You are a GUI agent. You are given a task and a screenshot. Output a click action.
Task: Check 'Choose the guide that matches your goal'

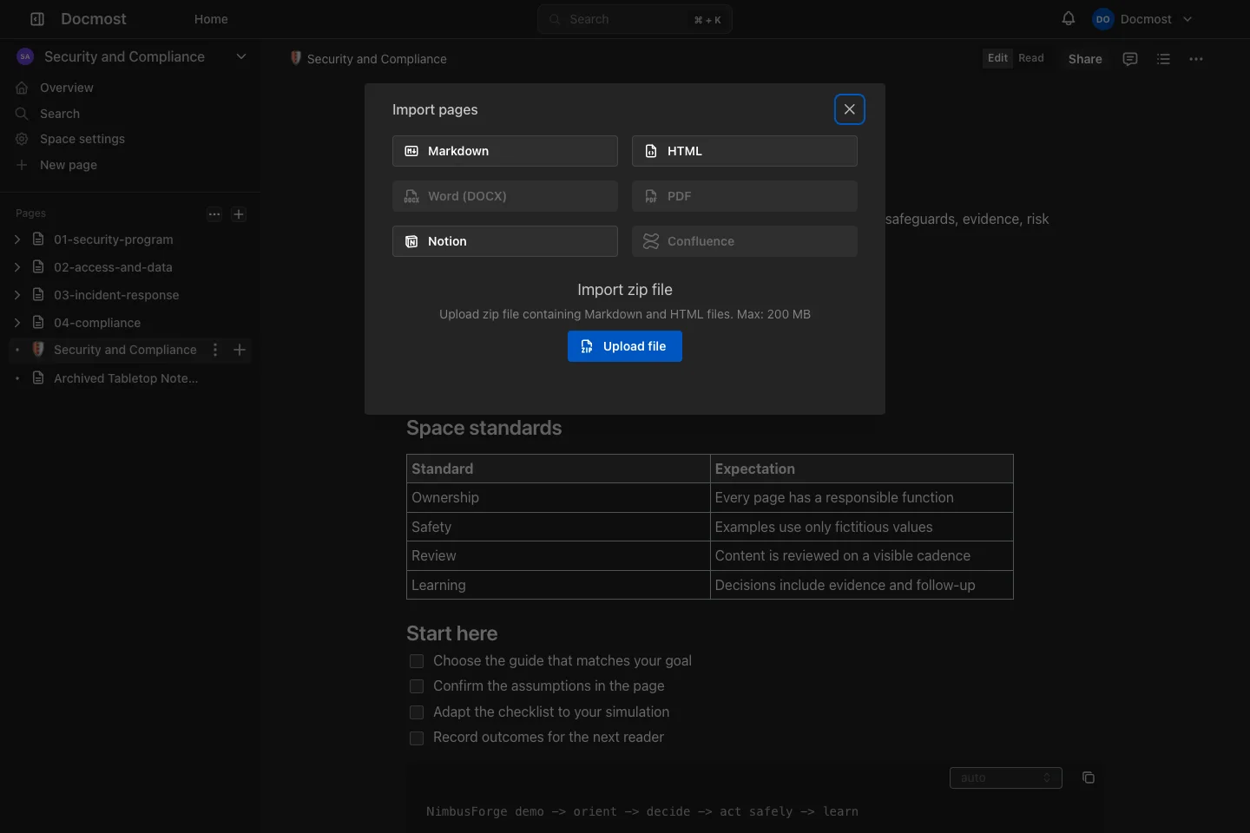[417, 661]
